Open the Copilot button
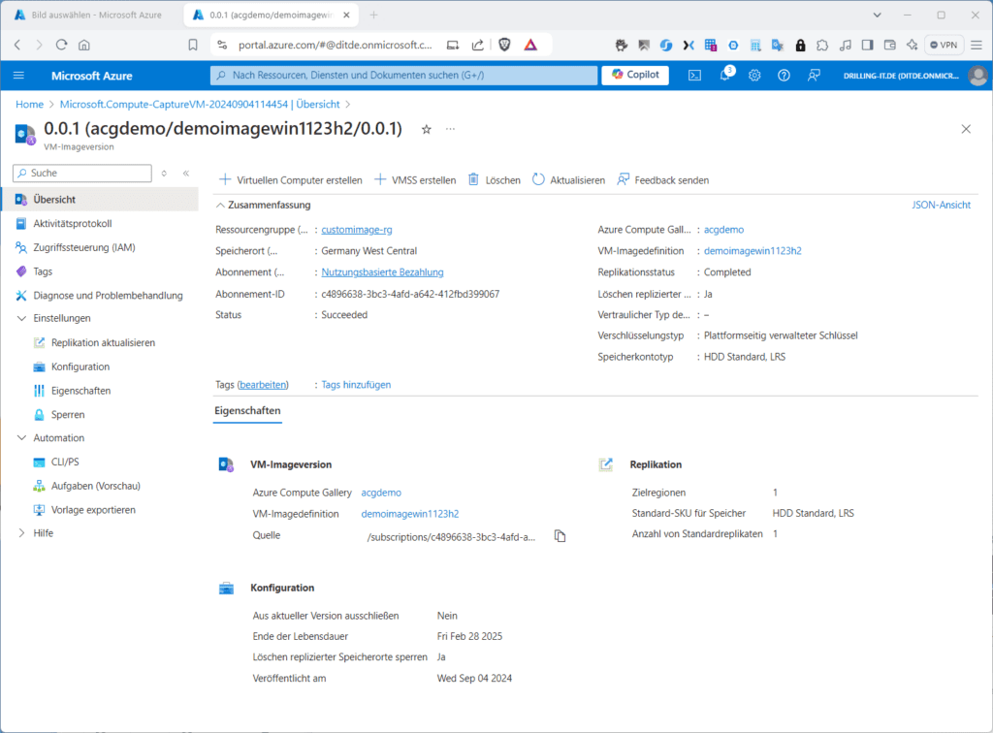The image size is (993, 733). (x=635, y=75)
